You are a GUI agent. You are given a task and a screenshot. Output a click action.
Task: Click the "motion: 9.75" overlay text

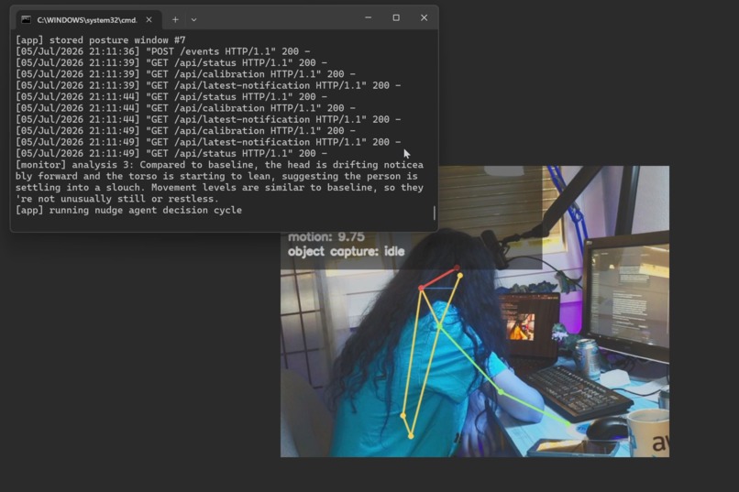(x=326, y=236)
